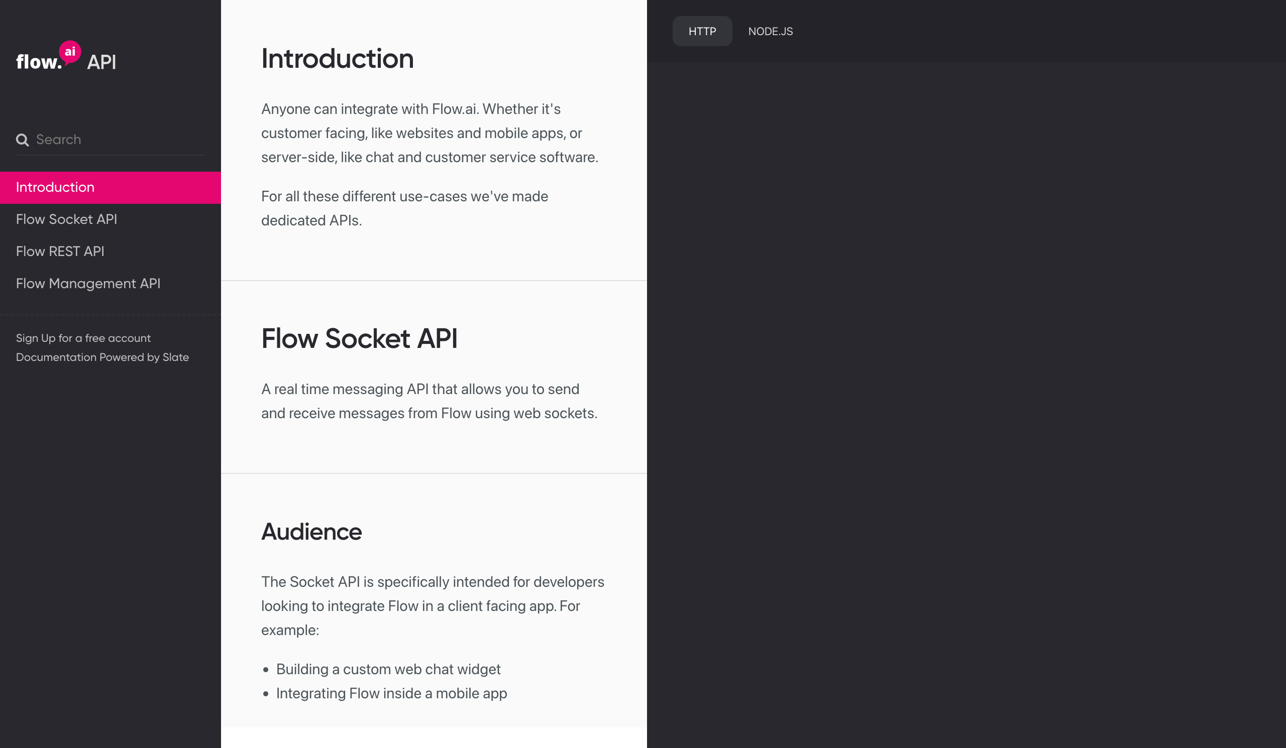The height and width of the screenshot is (748, 1286).
Task: Open Flow Management API sidebar item
Action: click(x=110, y=284)
